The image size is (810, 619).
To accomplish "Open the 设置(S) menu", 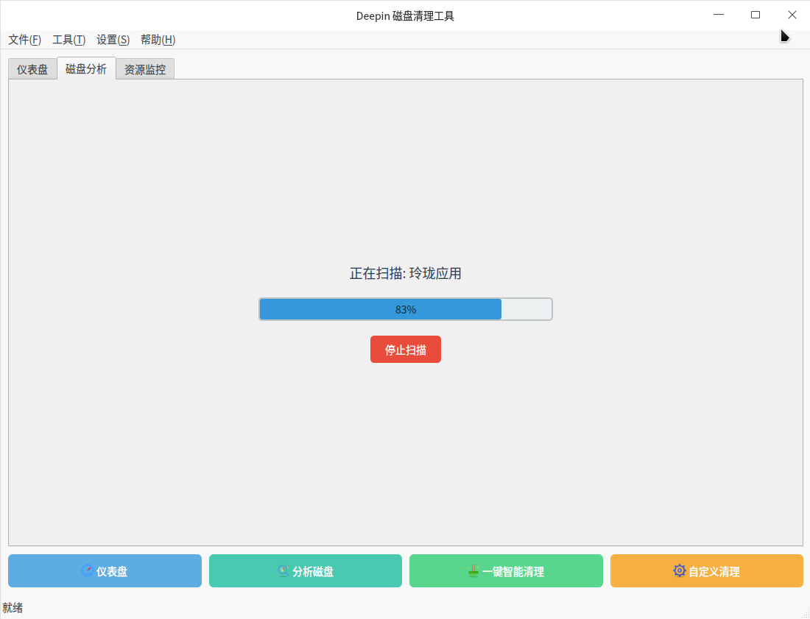I will 113,40.
